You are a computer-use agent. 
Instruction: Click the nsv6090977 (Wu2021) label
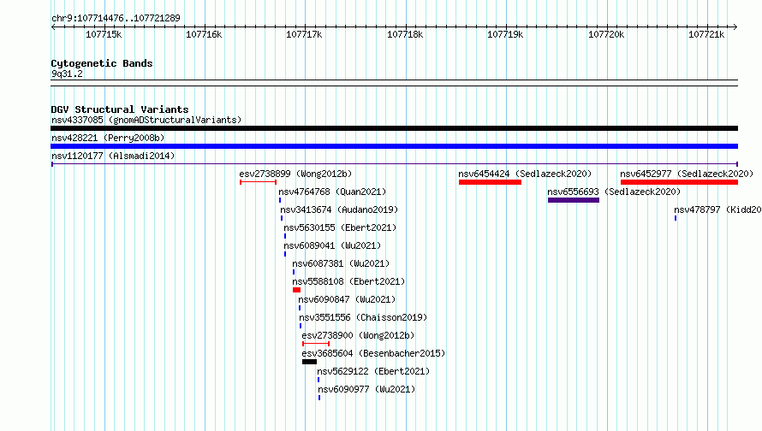point(366,389)
